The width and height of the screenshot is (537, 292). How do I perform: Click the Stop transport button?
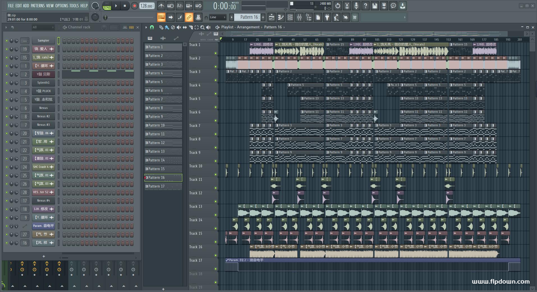(x=125, y=6)
